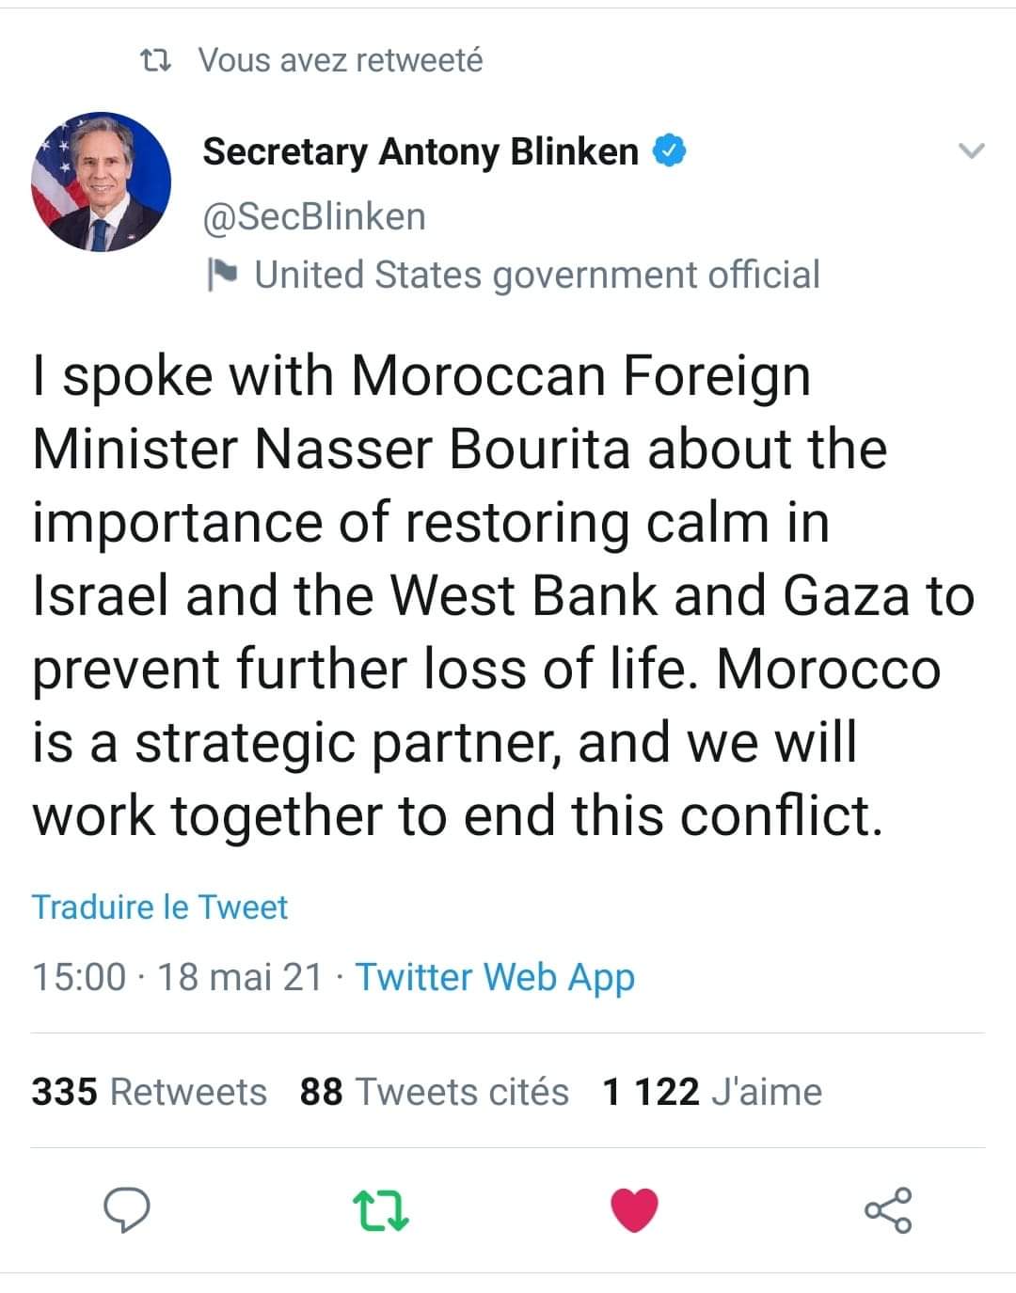View the 335 Retweets list

coord(150,1092)
